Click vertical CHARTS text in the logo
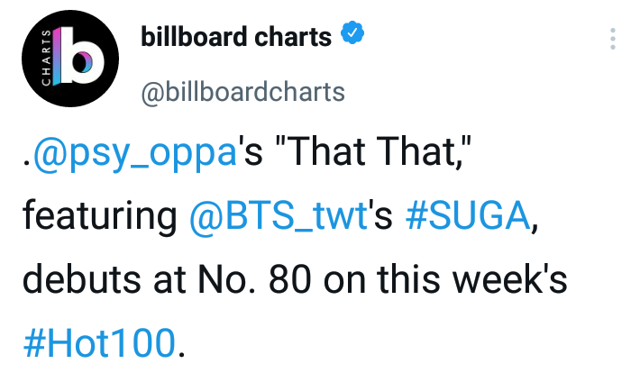The height and width of the screenshot is (391, 640). pos(47,58)
